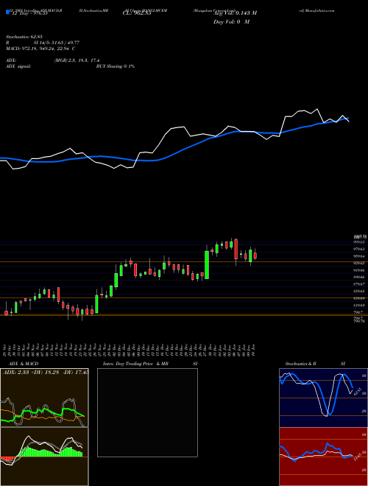Click the 899.66 price axis label

360,277
